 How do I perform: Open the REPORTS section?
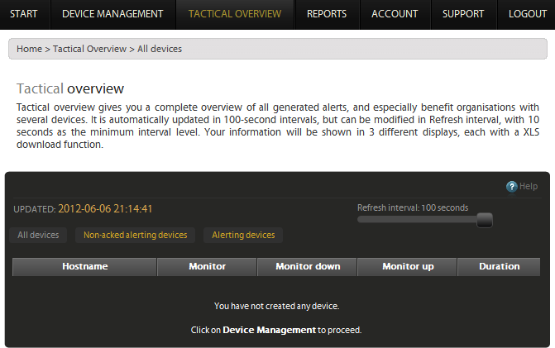327,14
